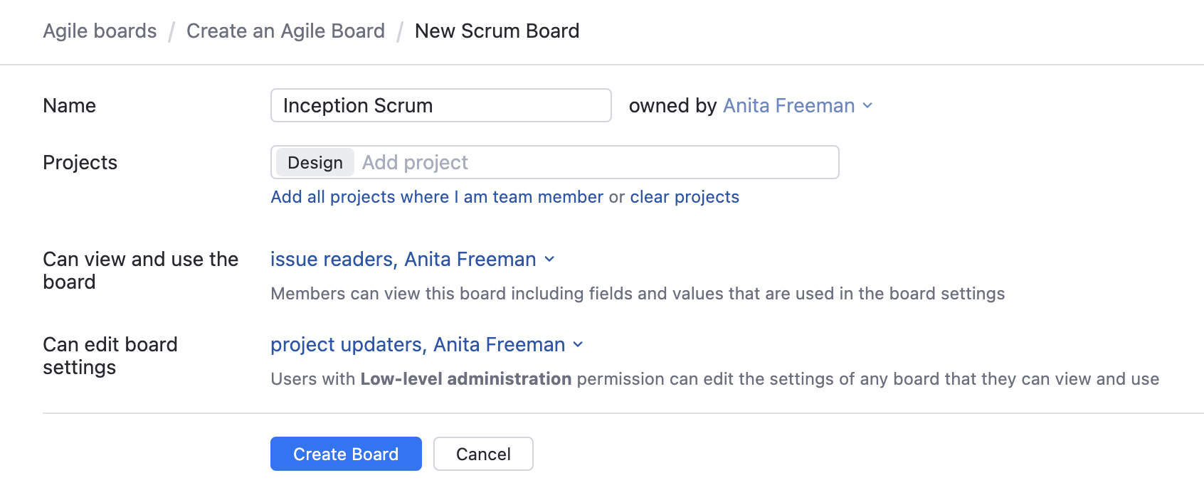Open the view permissions chevron arrow
Screen dimensions: 1204x495
549,259
